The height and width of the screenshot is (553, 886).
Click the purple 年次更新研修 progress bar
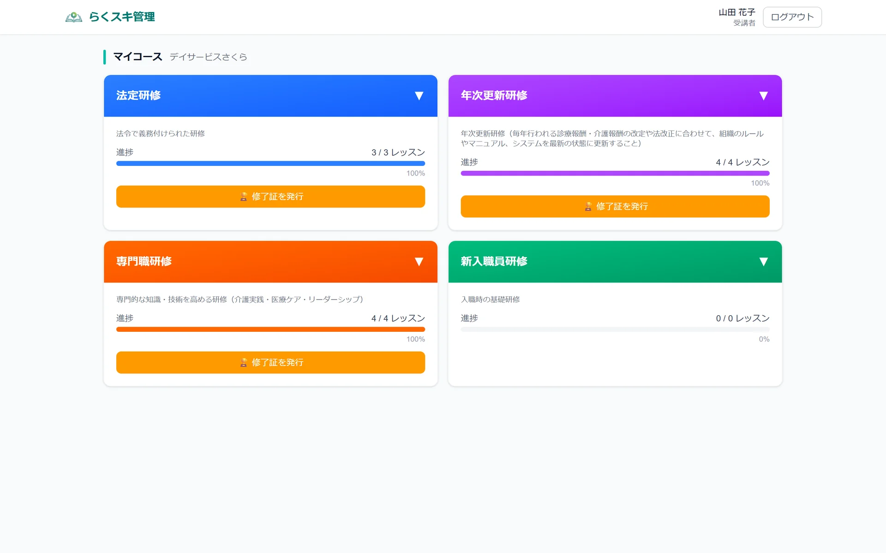[615, 173]
